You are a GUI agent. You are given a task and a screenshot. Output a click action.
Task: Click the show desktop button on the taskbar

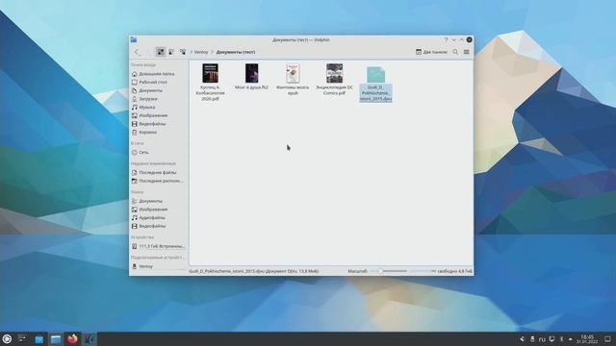(607, 339)
